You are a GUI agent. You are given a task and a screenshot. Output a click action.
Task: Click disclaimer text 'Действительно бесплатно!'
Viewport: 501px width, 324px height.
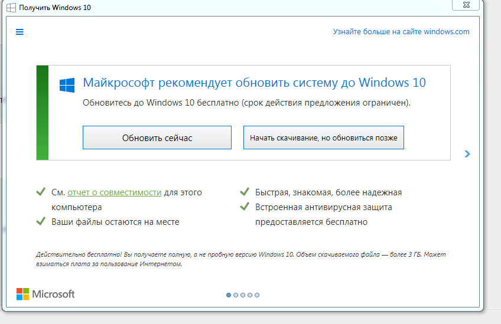[79, 254]
